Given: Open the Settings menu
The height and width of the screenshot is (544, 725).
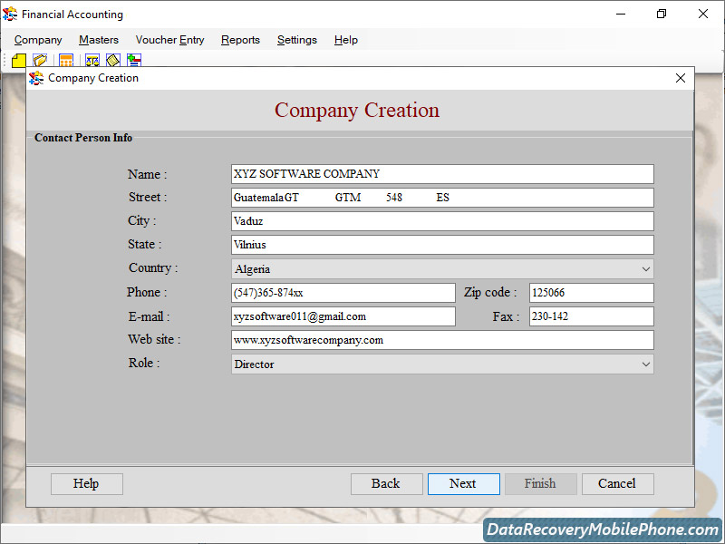Looking at the screenshot, I should tap(296, 40).
